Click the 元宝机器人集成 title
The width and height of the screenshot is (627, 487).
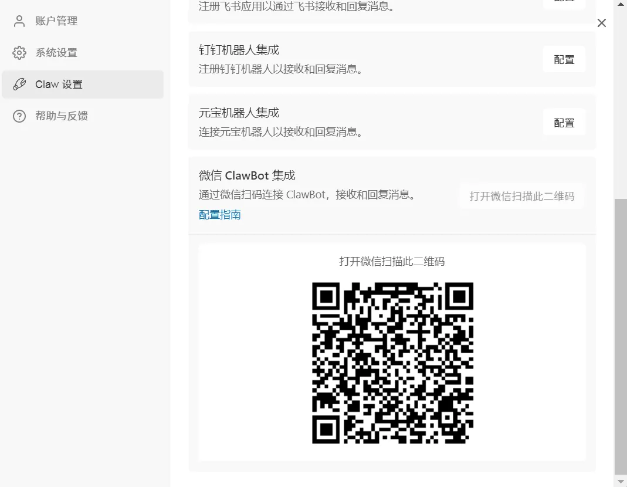click(x=239, y=113)
